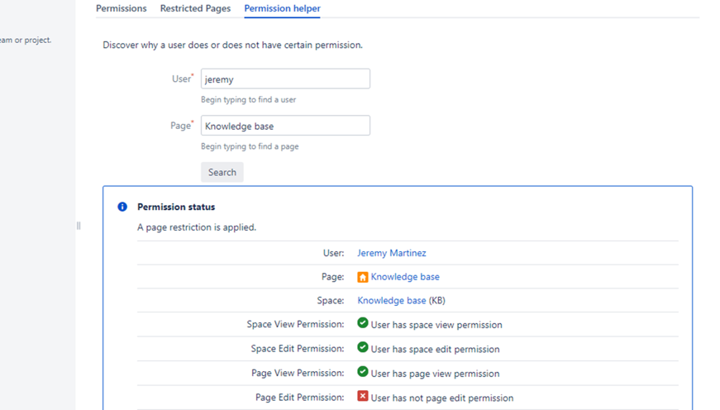Screen dimensions: 720x410
Task: Click green check icon for Page View Permission
Action: [x=362, y=372]
